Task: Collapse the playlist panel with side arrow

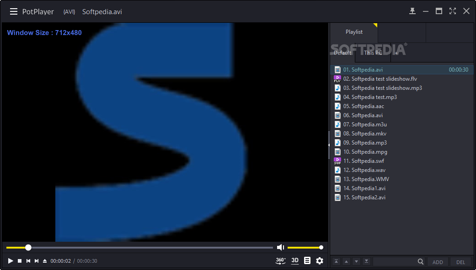Action: [329, 145]
